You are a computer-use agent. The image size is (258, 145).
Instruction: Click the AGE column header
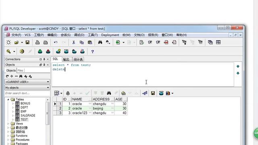coord(121,99)
